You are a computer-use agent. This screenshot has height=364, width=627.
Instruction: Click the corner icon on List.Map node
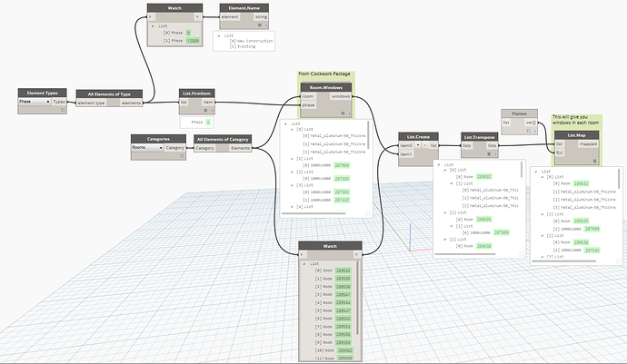[594, 162]
